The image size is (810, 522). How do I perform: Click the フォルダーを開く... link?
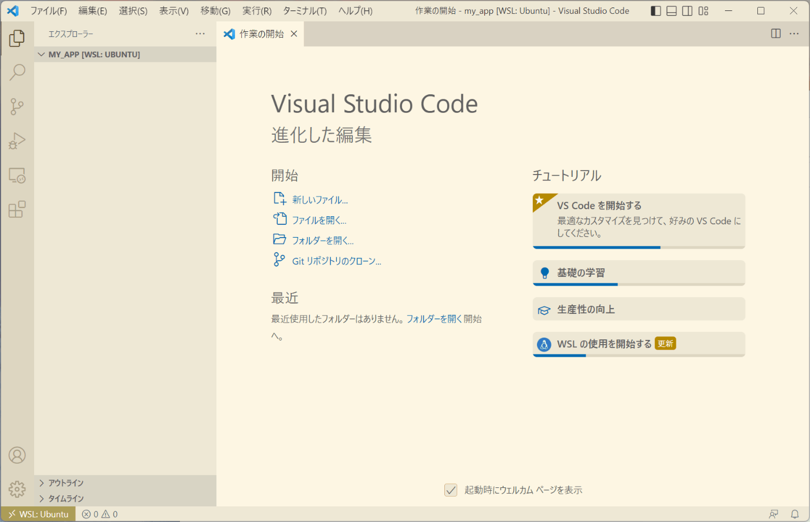coord(323,240)
